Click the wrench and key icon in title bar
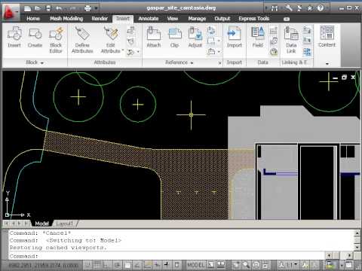The image size is (362, 271). 289,8
